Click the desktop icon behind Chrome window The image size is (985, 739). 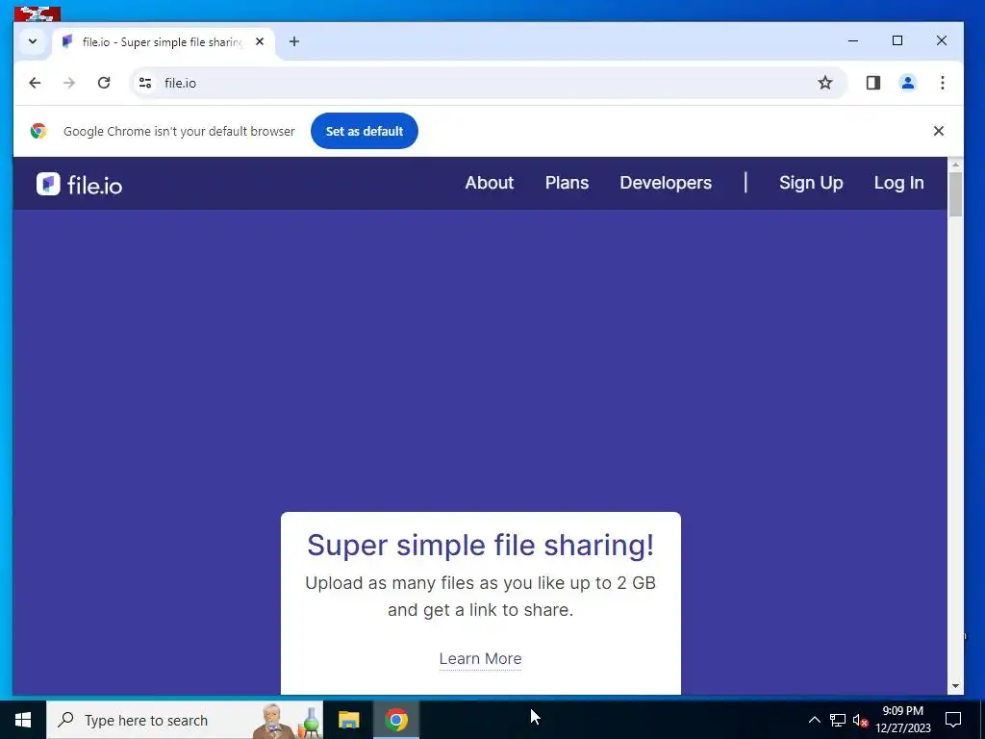38,13
